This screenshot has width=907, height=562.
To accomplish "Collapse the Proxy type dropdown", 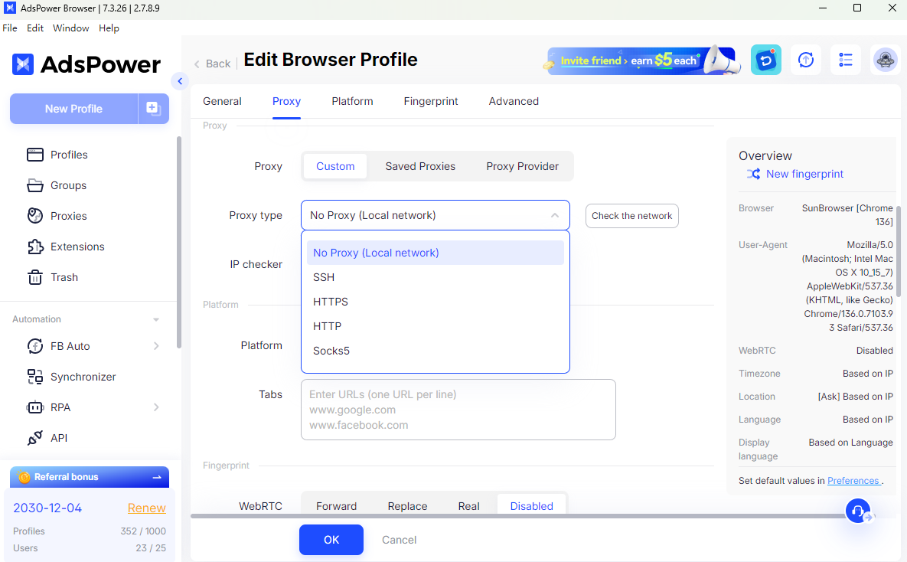I will [555, 215].
